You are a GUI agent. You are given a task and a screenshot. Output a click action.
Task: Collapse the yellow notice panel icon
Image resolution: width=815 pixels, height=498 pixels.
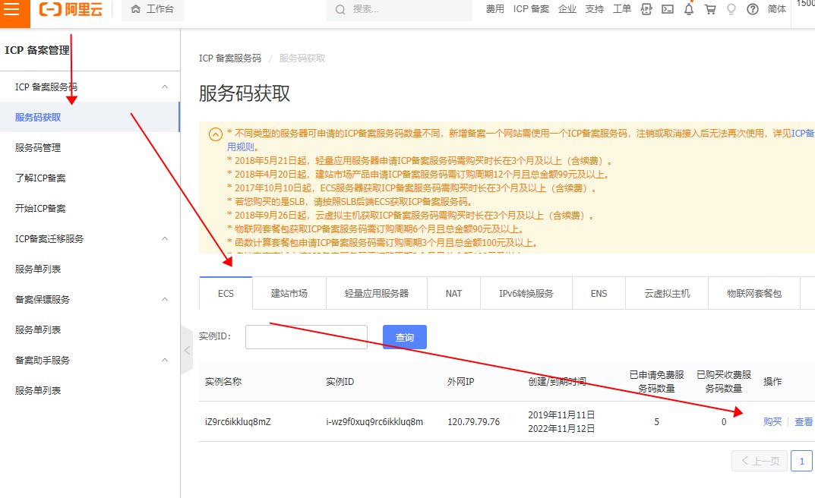click(215, 134)
